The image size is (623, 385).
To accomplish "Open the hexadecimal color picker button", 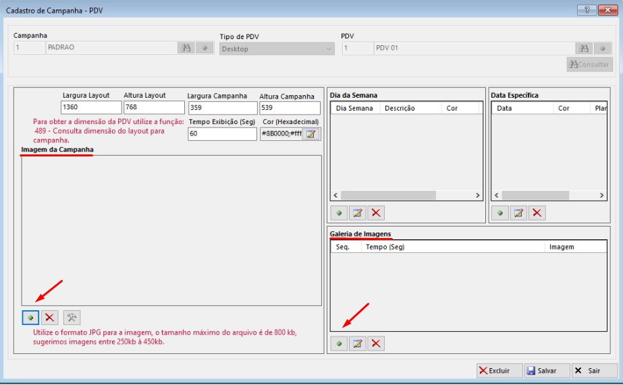I will click(310, 134).
